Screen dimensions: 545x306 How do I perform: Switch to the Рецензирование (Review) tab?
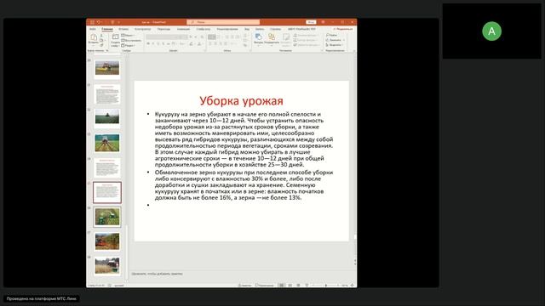[227, 29]
